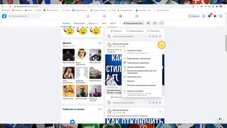Viewport: 227px width, 128px height.
Task: Select Редактировать аудиторию menu item
Action: (142, 63)
